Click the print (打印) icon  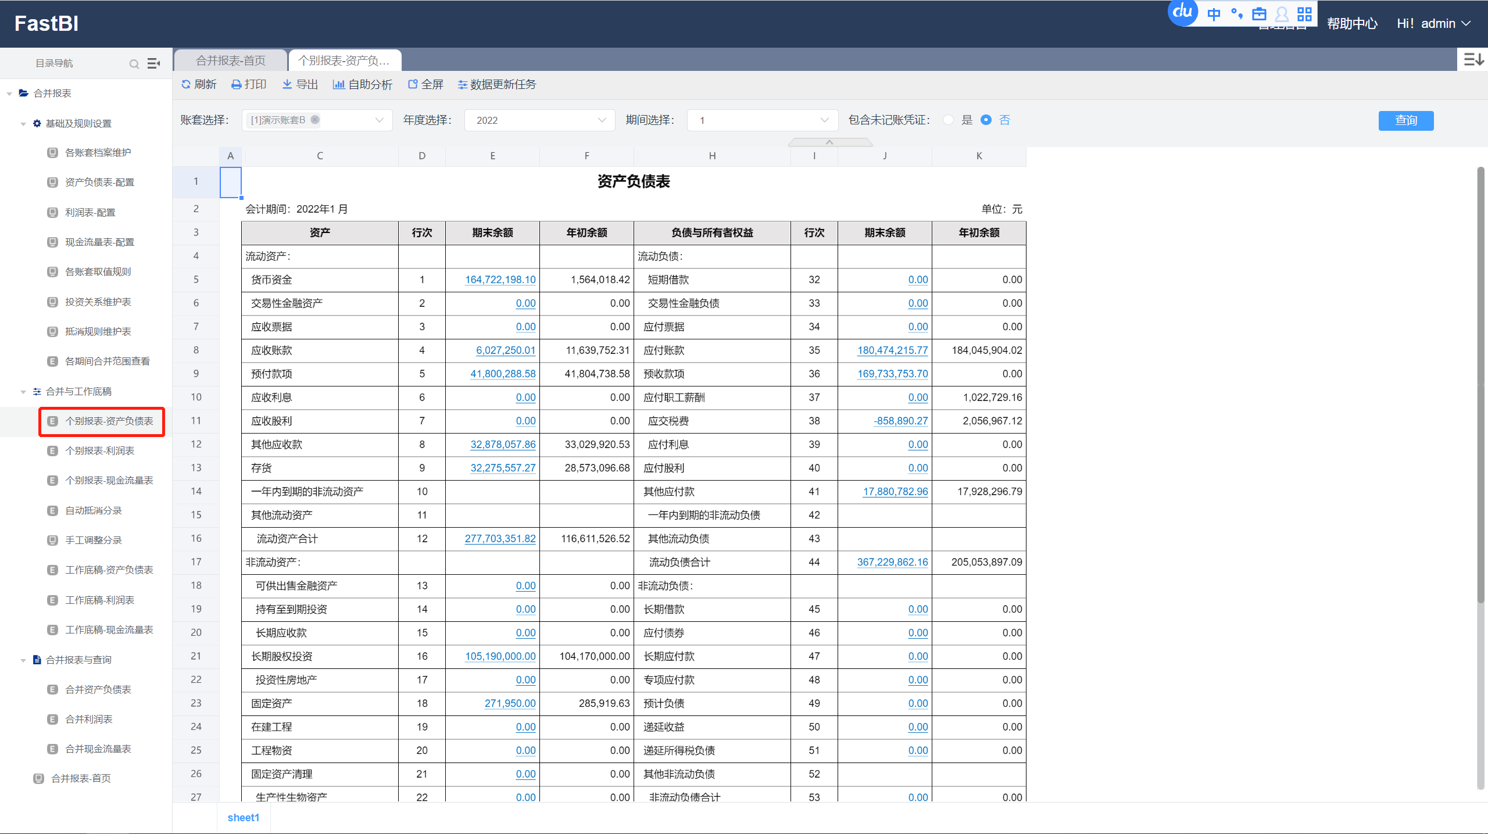click(x=236, y=85)
